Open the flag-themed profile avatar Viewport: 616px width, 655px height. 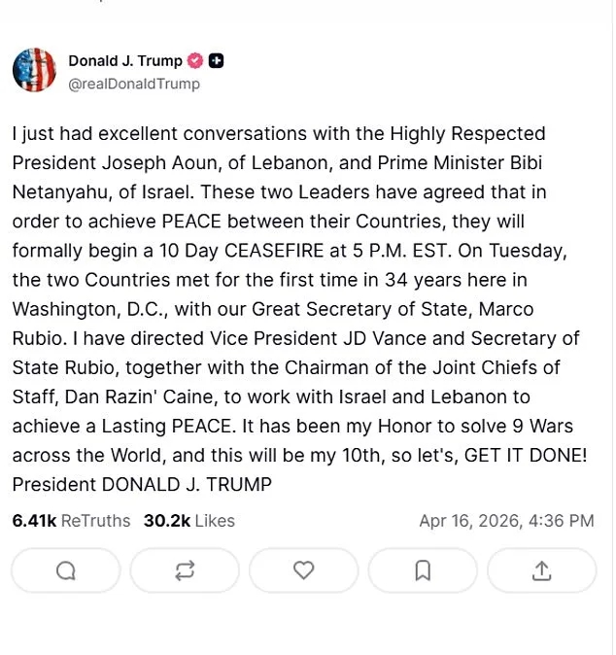click(34, 70)
